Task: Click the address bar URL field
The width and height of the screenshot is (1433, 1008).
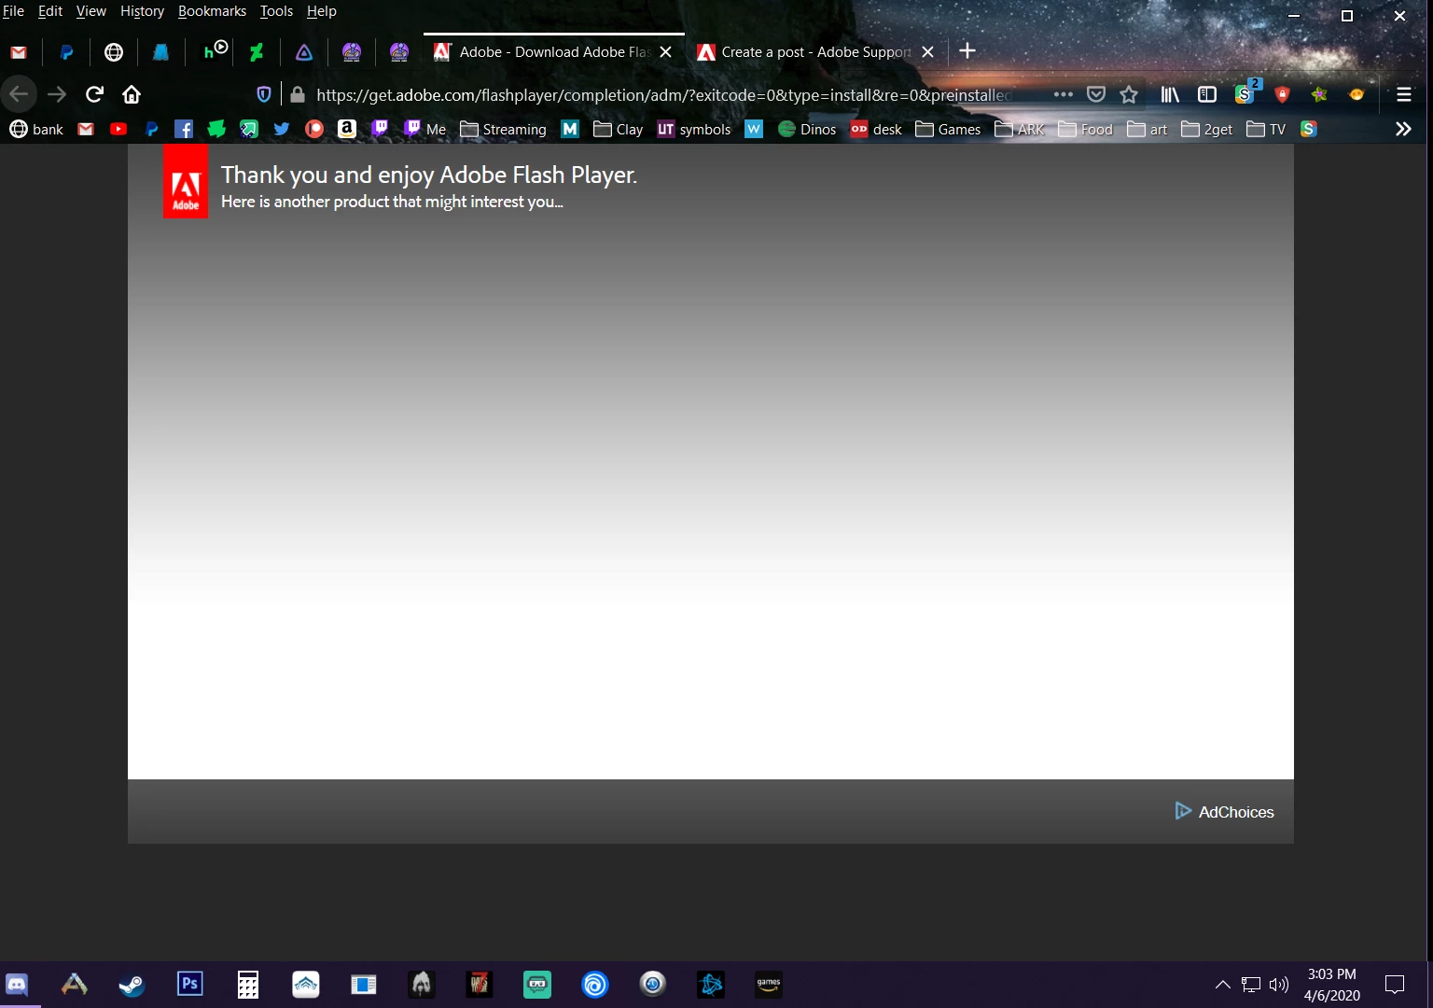Action: 664,94
